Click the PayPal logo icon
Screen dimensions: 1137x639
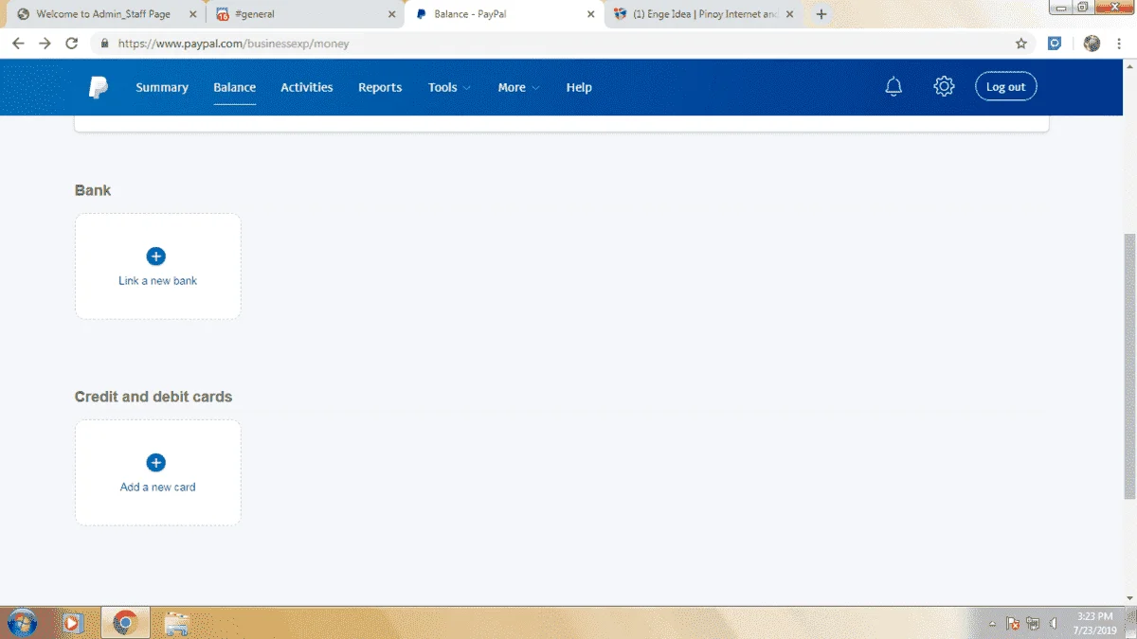(x=99, y=87)
